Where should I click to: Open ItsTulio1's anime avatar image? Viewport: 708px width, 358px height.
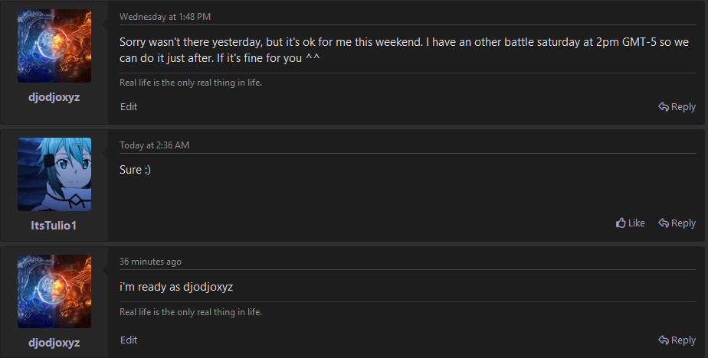click(x=54, y=174)
